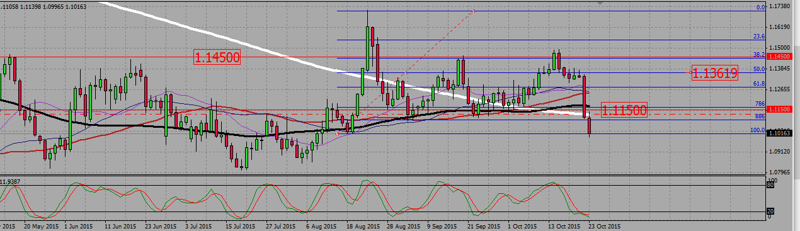Click the OHLC quote text in the header
Screen dimensions: 800x231
(x=43, y=6)
